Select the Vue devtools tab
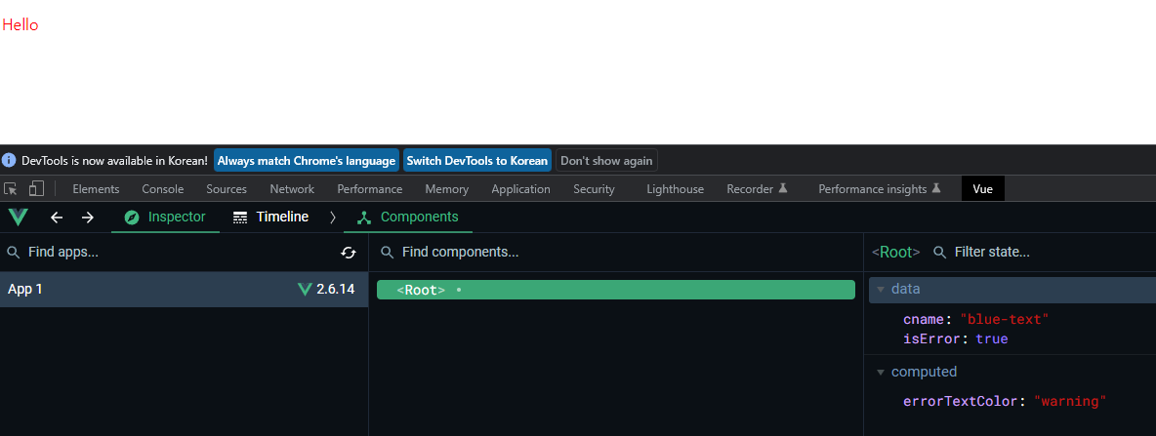The height and width of the screenshot is (436, 1156). [x=983, y=189]
